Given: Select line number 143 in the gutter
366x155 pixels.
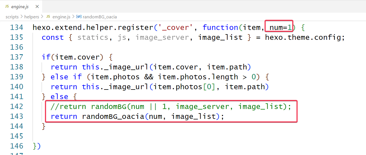Looking at the screenshot, I should click(x=16, y=117).
